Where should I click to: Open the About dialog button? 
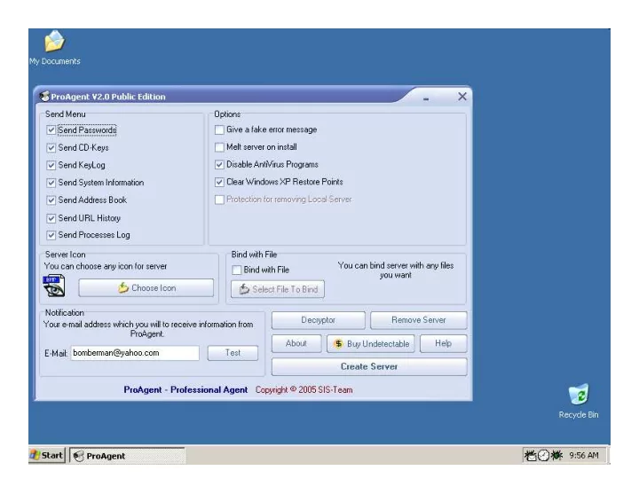pos(296,343)
